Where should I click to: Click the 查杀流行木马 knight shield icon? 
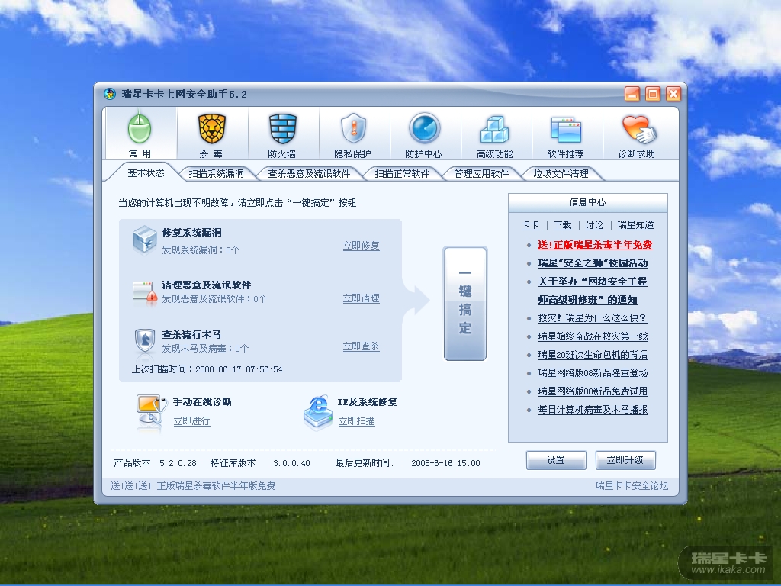point(145,340)
